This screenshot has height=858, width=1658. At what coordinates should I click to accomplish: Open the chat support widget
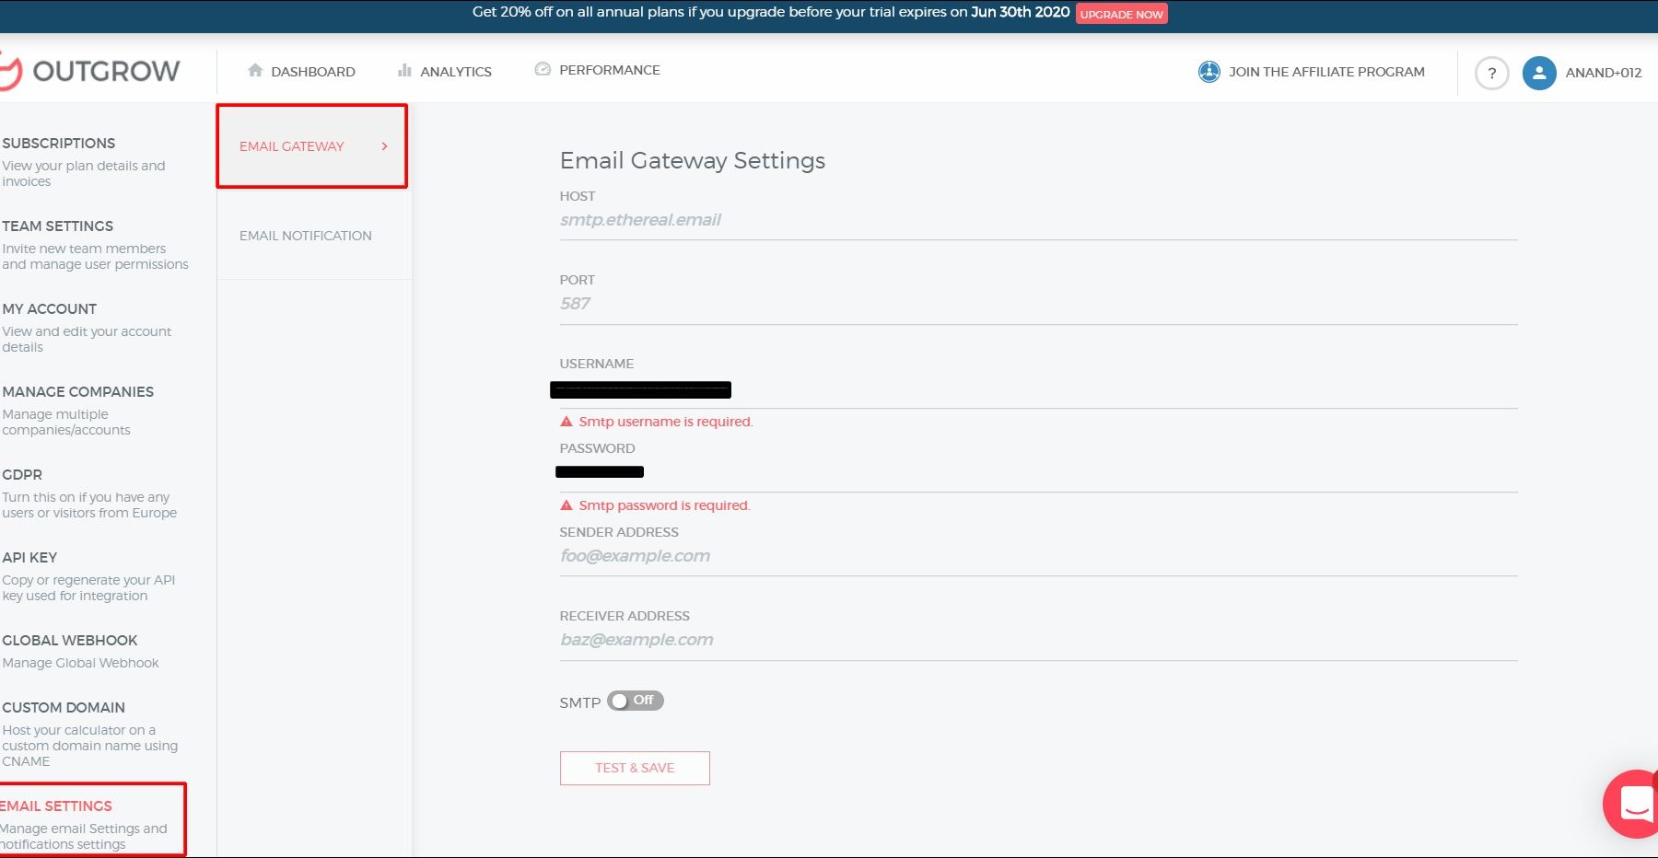[1634, 803]
